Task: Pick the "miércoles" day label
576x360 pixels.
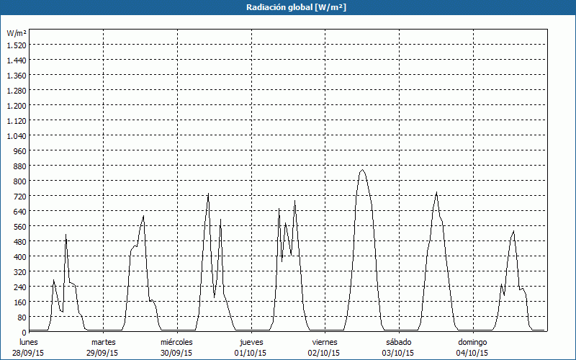Action: click(x=176, y=342)
